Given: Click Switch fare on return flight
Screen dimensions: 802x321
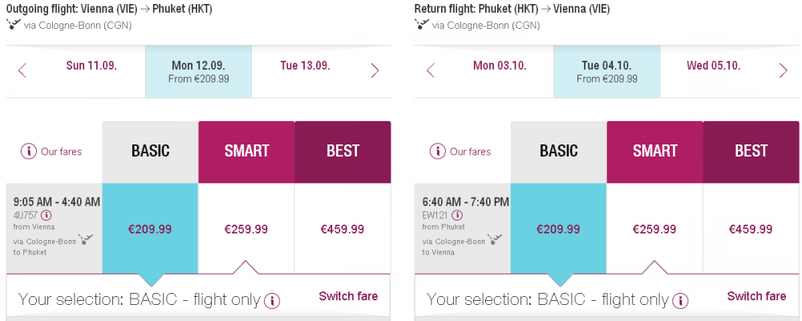Looking at the screenshot, I should pos(756,296).
